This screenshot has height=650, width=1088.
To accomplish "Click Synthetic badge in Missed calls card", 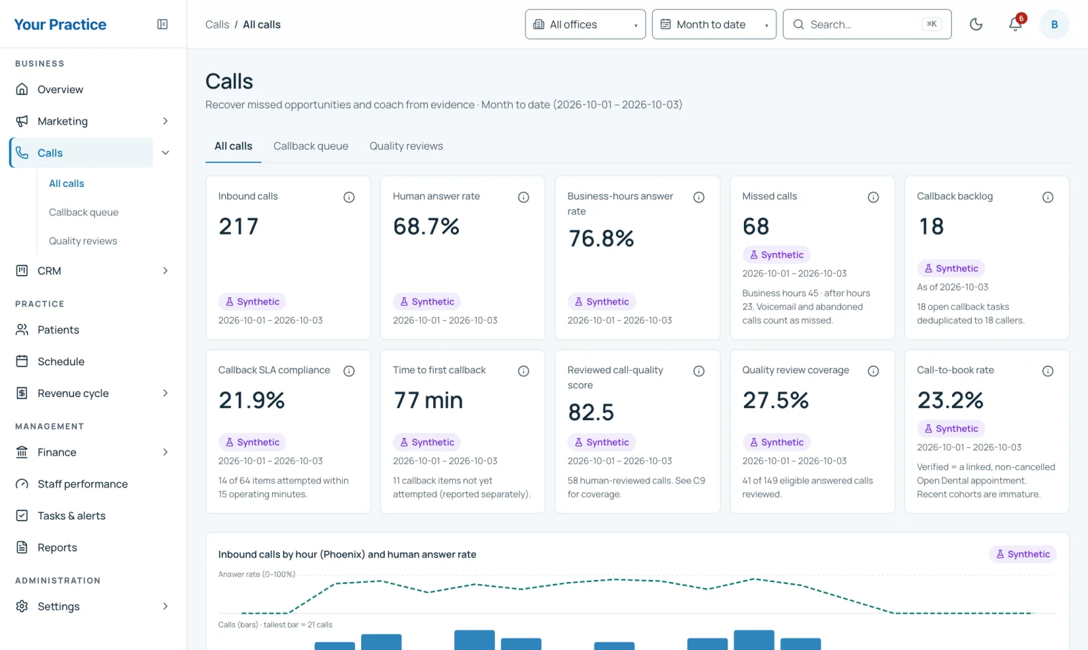I will coord(776,255).
